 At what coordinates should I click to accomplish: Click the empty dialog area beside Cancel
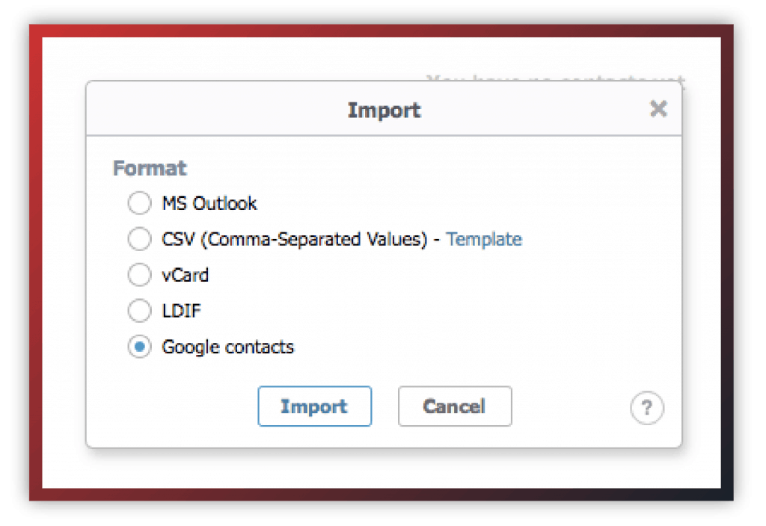[x=571, y=406]
